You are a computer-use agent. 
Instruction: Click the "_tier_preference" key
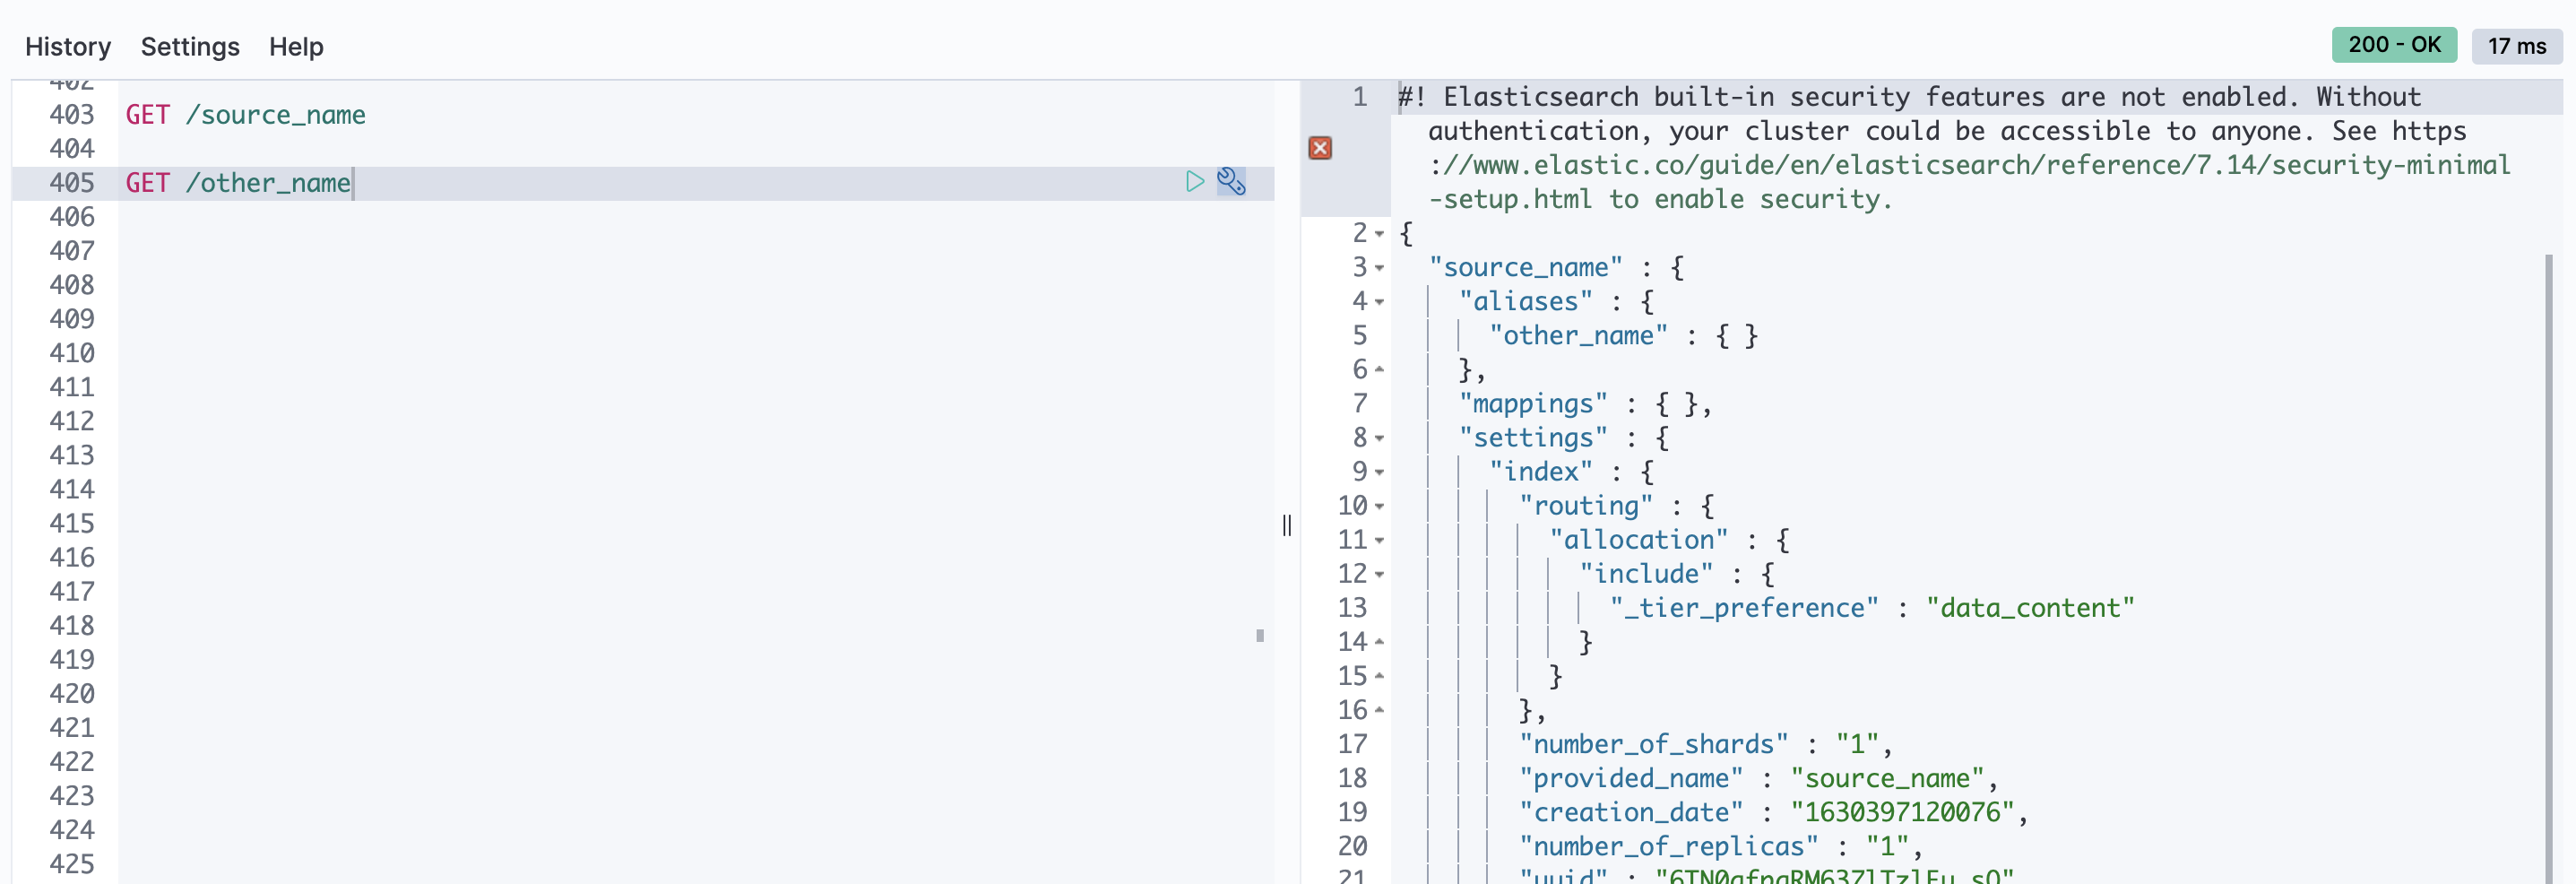[x=1744, y=608]
